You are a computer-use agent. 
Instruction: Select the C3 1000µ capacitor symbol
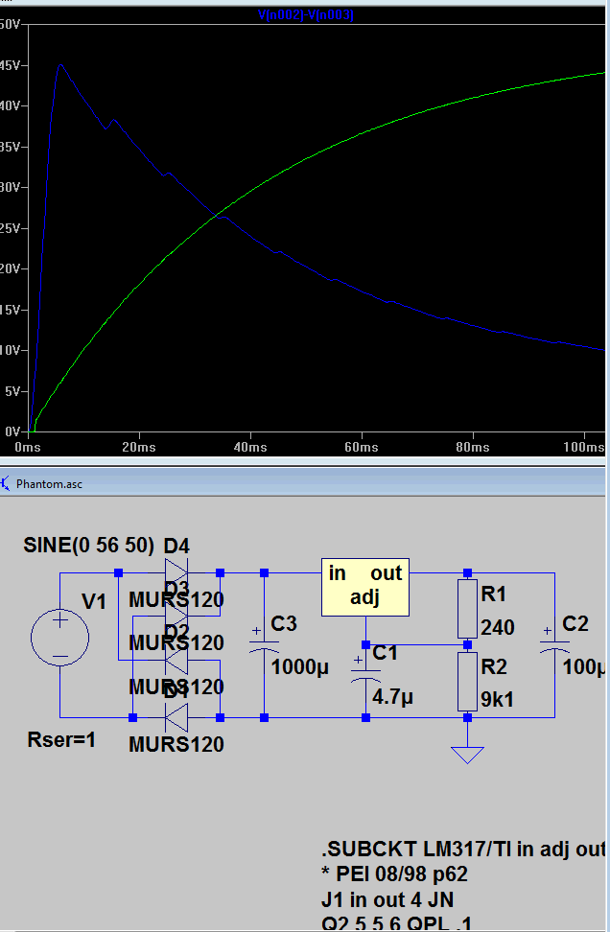tap(264, 645)
